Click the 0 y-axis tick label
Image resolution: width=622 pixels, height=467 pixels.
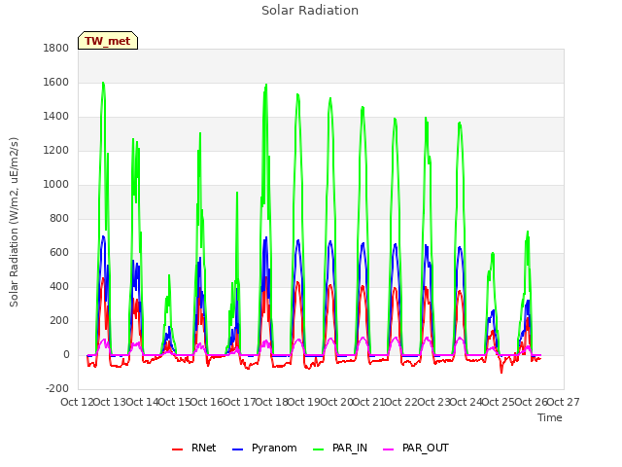click(66, 354)
